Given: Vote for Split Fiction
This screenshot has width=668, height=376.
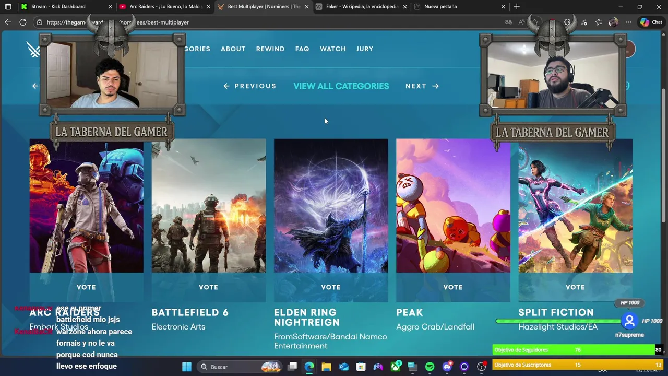Looking at the screenshot, I should 575,287.
